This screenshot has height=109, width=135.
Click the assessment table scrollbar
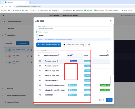pos(110,80)
